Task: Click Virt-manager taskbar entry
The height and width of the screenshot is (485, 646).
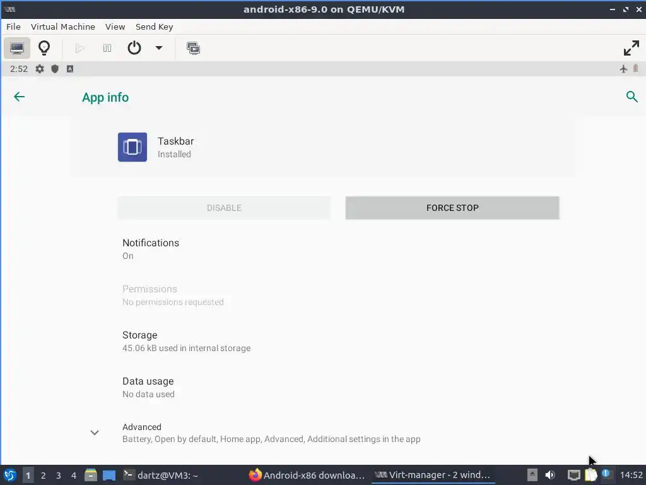Action: [433, 475]
